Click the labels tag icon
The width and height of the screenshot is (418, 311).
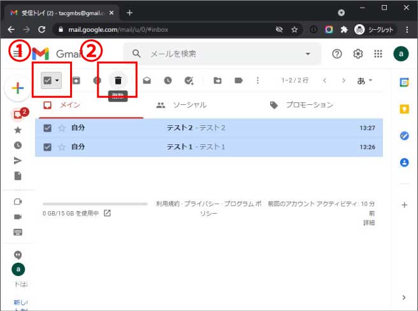pos(238,81)
